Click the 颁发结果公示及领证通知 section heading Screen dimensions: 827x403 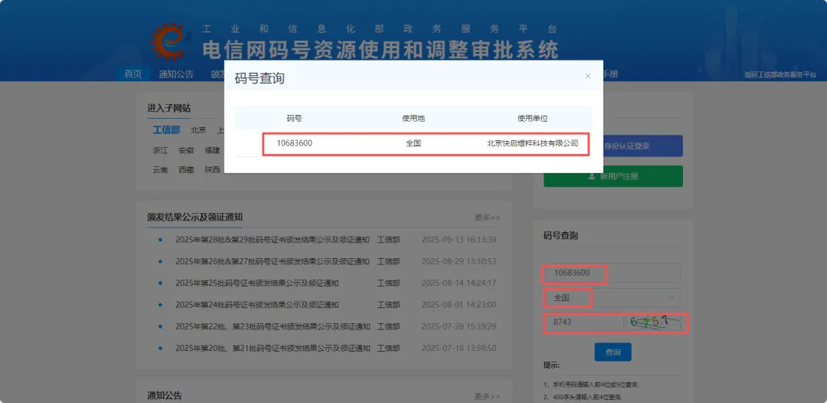(194, 218)
